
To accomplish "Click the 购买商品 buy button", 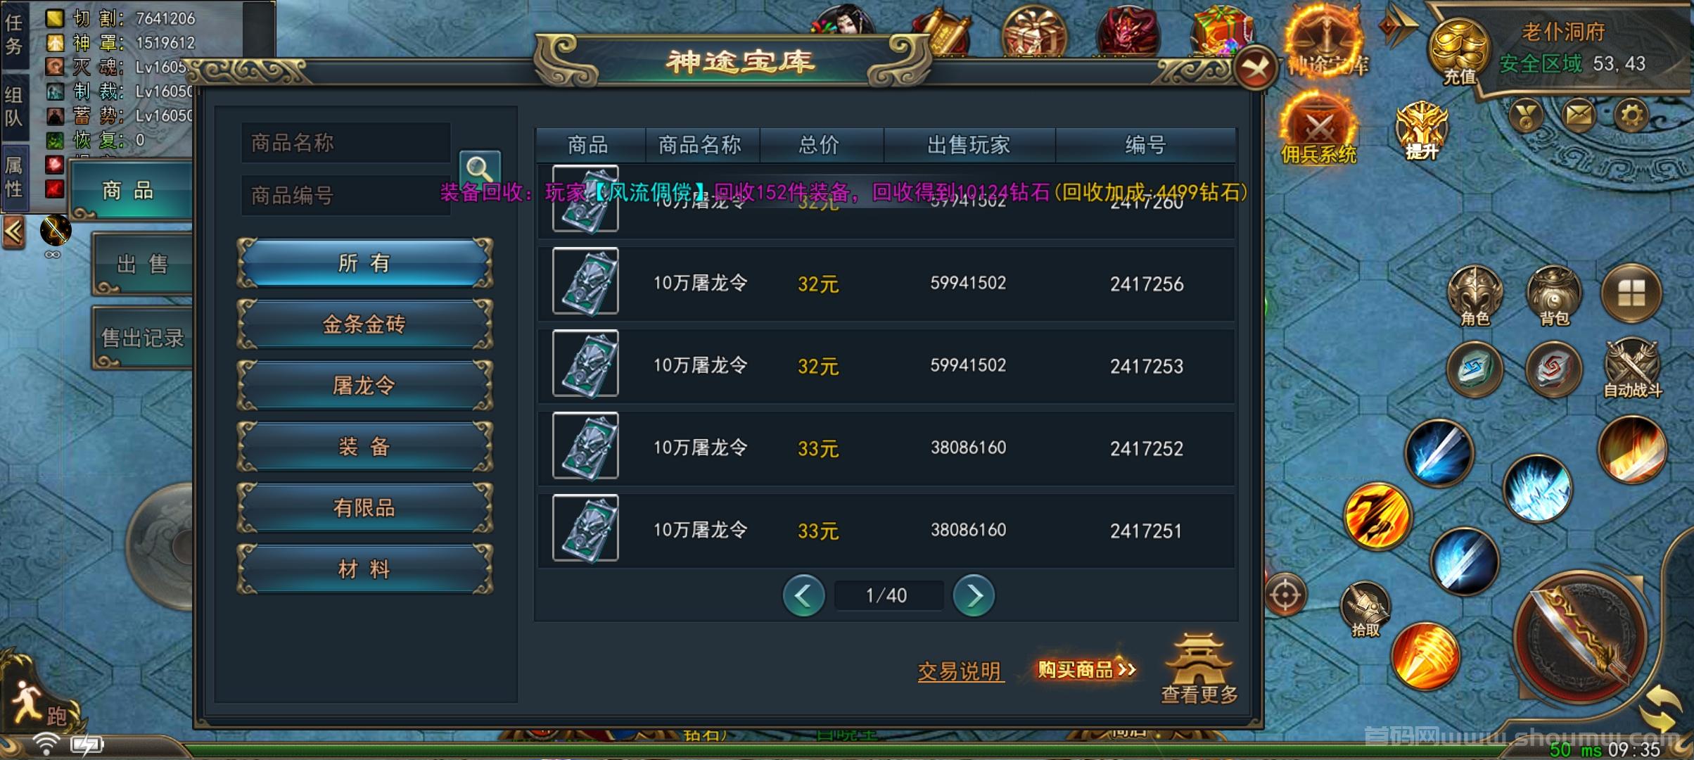I will 1086,669.
